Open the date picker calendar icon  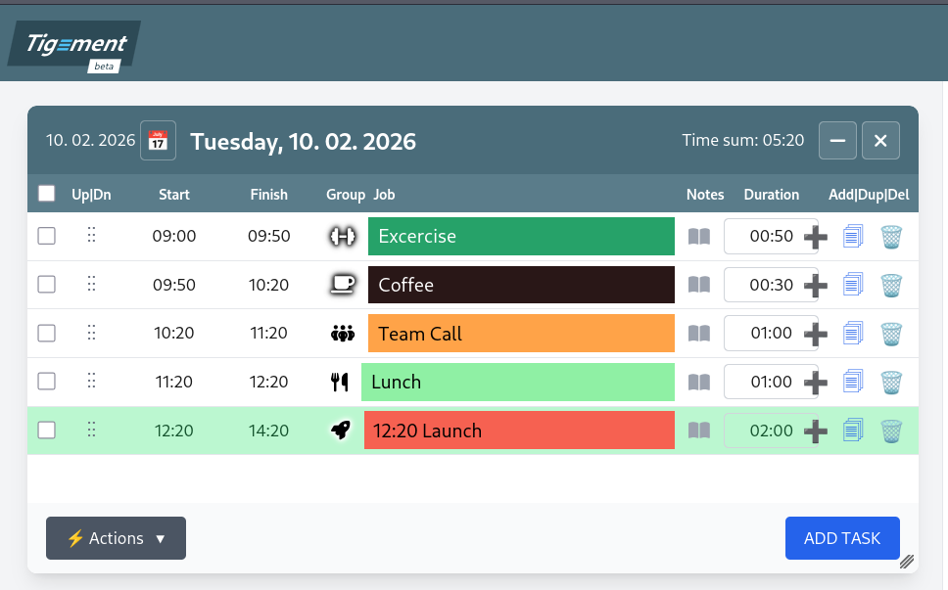[x=157, y=141]
